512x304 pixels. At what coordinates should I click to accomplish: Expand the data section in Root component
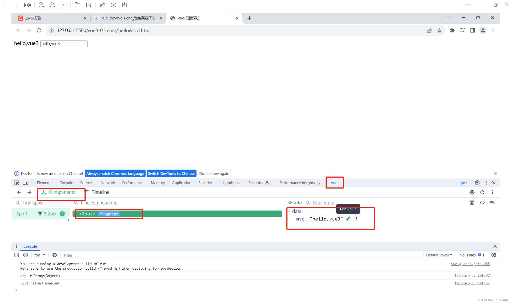click(290, 211)
